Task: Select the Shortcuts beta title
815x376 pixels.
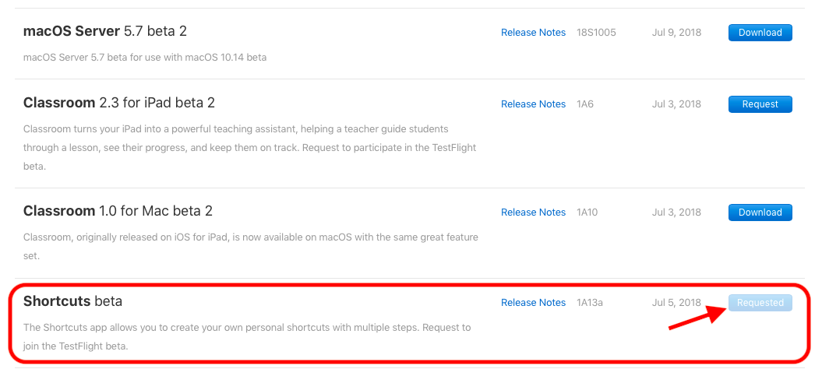Action: click(72, 301)
